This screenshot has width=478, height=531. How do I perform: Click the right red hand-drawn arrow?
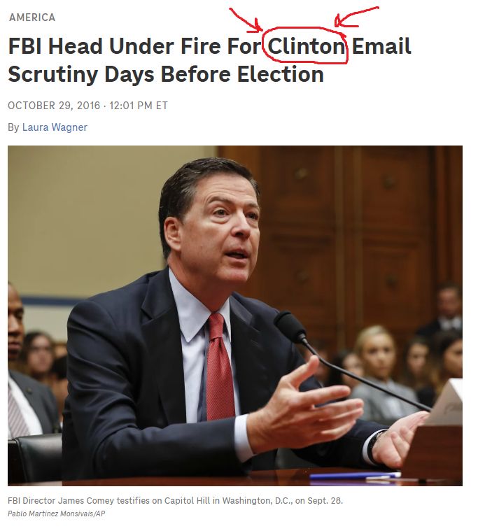click(x=356, y=17)
